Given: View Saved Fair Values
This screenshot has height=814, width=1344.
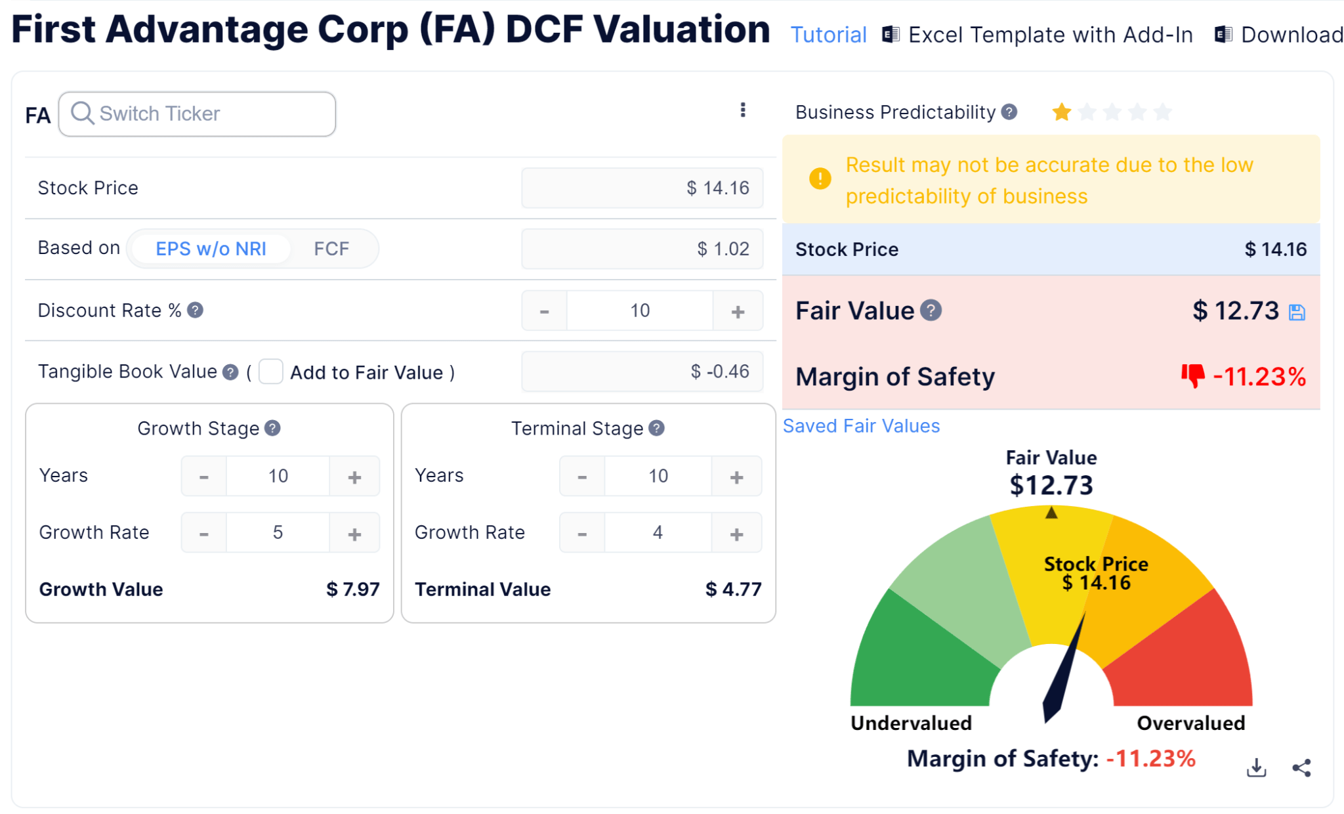Looking at the screenshot, I should click(861, 425).
